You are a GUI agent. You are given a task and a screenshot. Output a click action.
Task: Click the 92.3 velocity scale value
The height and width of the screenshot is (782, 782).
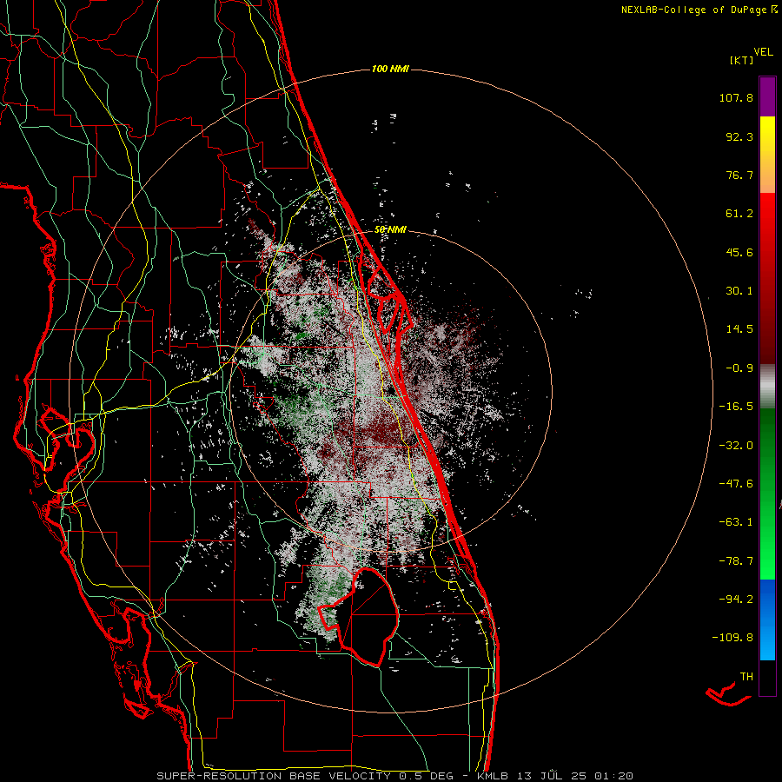pyautogui.click(x=739, y=136)
